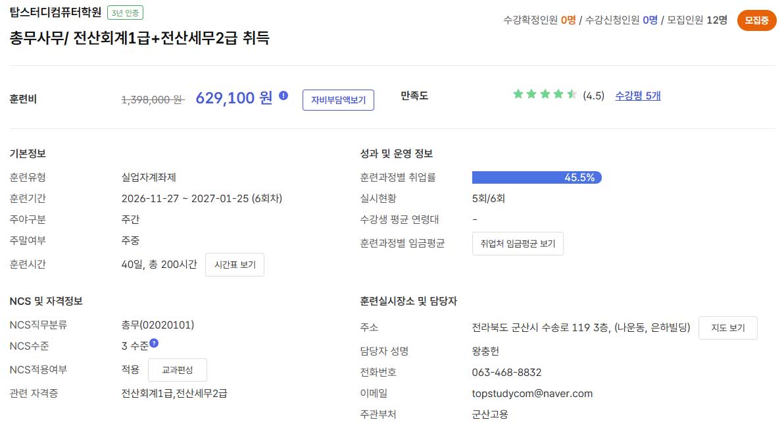Click the 훈련과정별 임금평균 label
This screenshot has height=428, width=784.
pyautogui.click(x=403, y=243)
